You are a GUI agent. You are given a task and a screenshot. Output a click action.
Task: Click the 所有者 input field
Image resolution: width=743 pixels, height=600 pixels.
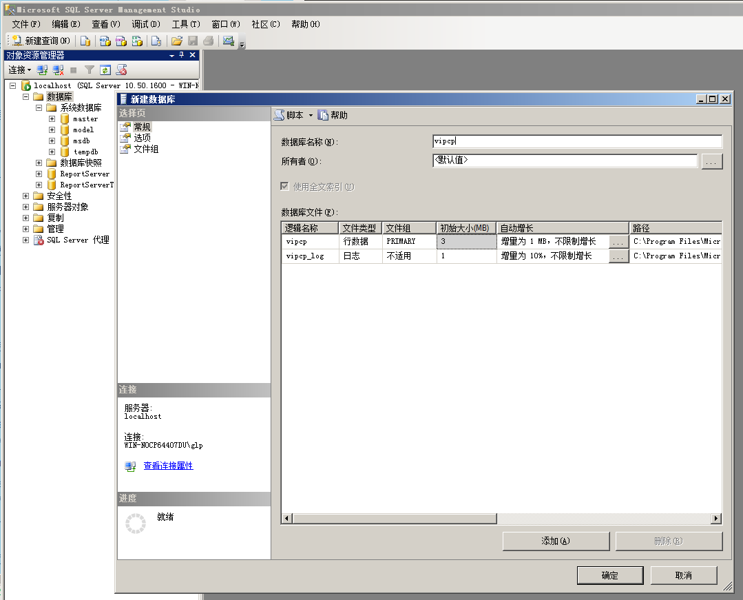(x=565, y=161)
